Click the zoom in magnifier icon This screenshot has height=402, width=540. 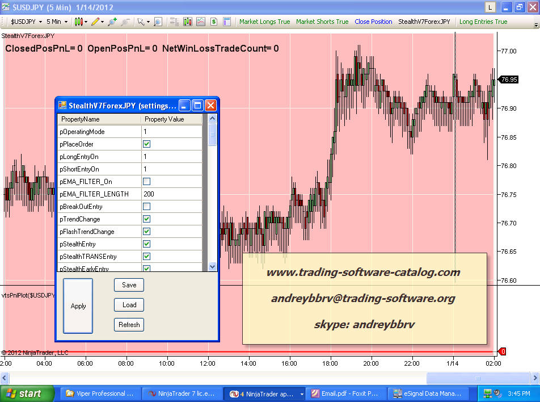click(x=112, y=22)
